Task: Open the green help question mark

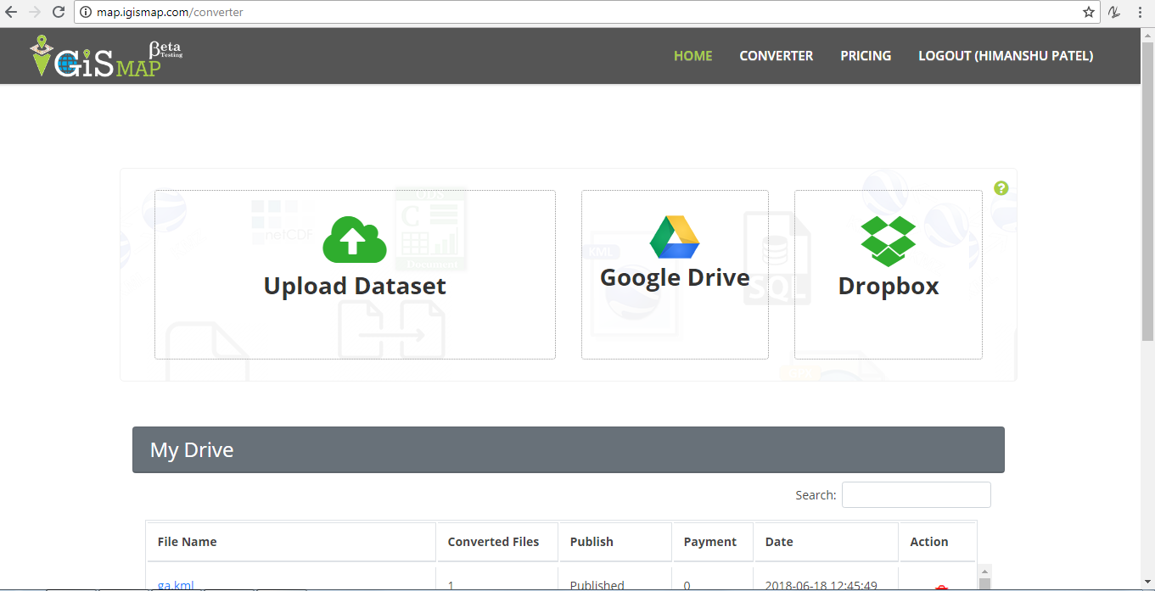Action: pos(1001,188)
